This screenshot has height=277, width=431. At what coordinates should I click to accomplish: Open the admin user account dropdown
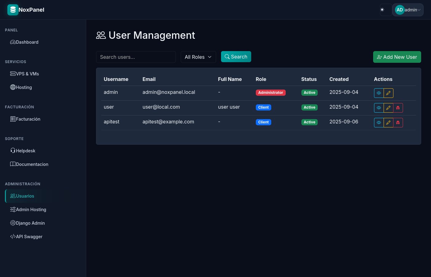[408, 10]
